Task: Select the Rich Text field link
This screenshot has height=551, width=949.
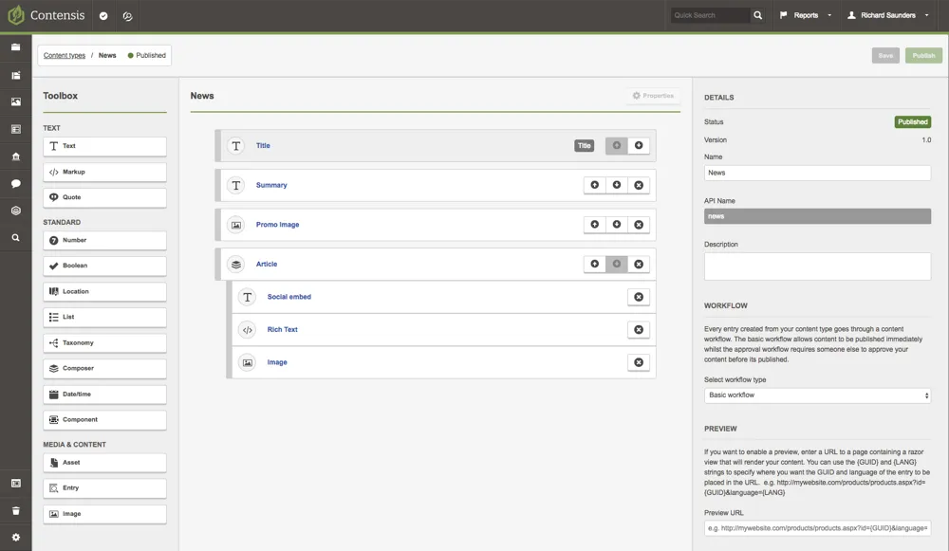Action: pos(283,330)
